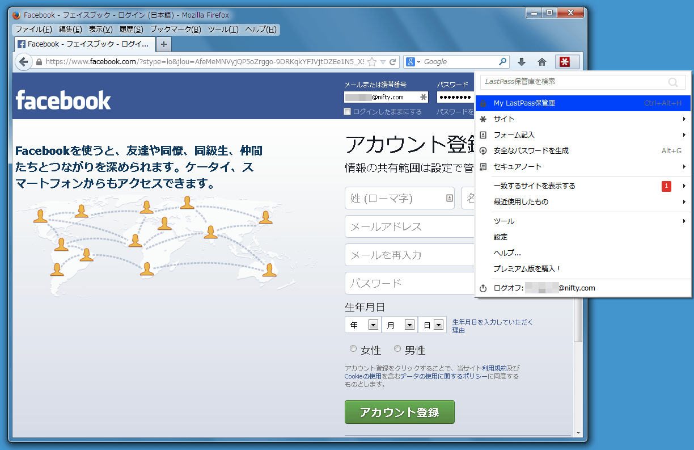This screenshot has width=694, height=450.
Task: Expand the サイト submenu
Action: pos(684,119)
